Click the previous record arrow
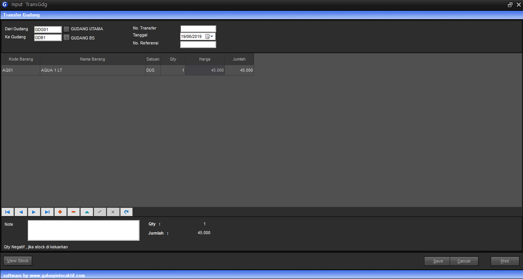The width and height of the screenshot is (523, 279). pyautogui.click(x=21, y=212)
